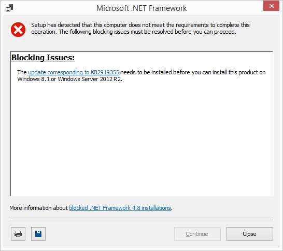Viewport: 283px width, 251px height.
Task: Click the 'Windows Server 2012 R2' text
Action: click(90, 79)
